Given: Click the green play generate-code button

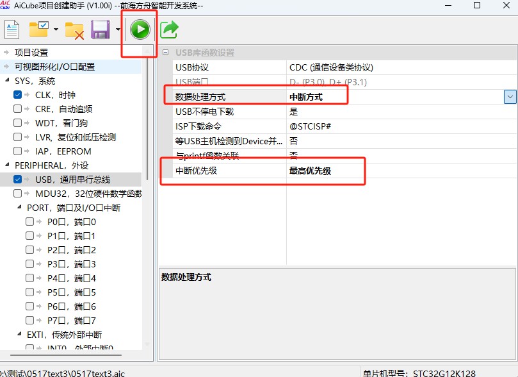Looking at the screenshot, I should [x=140, y=29].
